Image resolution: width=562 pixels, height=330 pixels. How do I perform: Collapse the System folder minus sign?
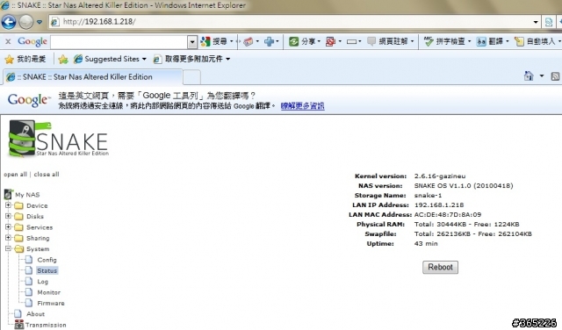click(8, 248)
